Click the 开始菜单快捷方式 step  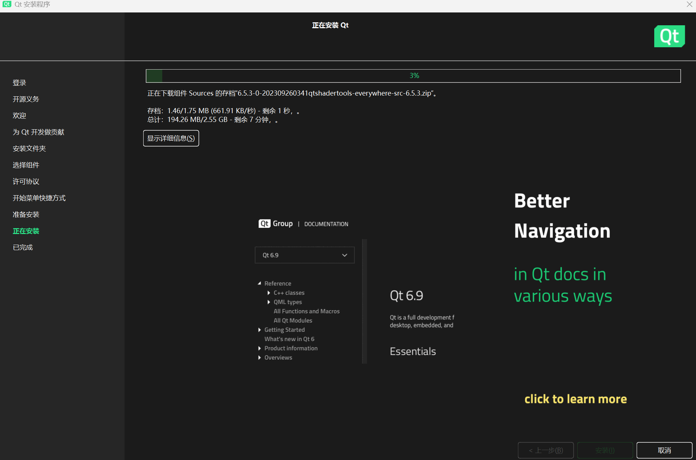click(39, 198)
